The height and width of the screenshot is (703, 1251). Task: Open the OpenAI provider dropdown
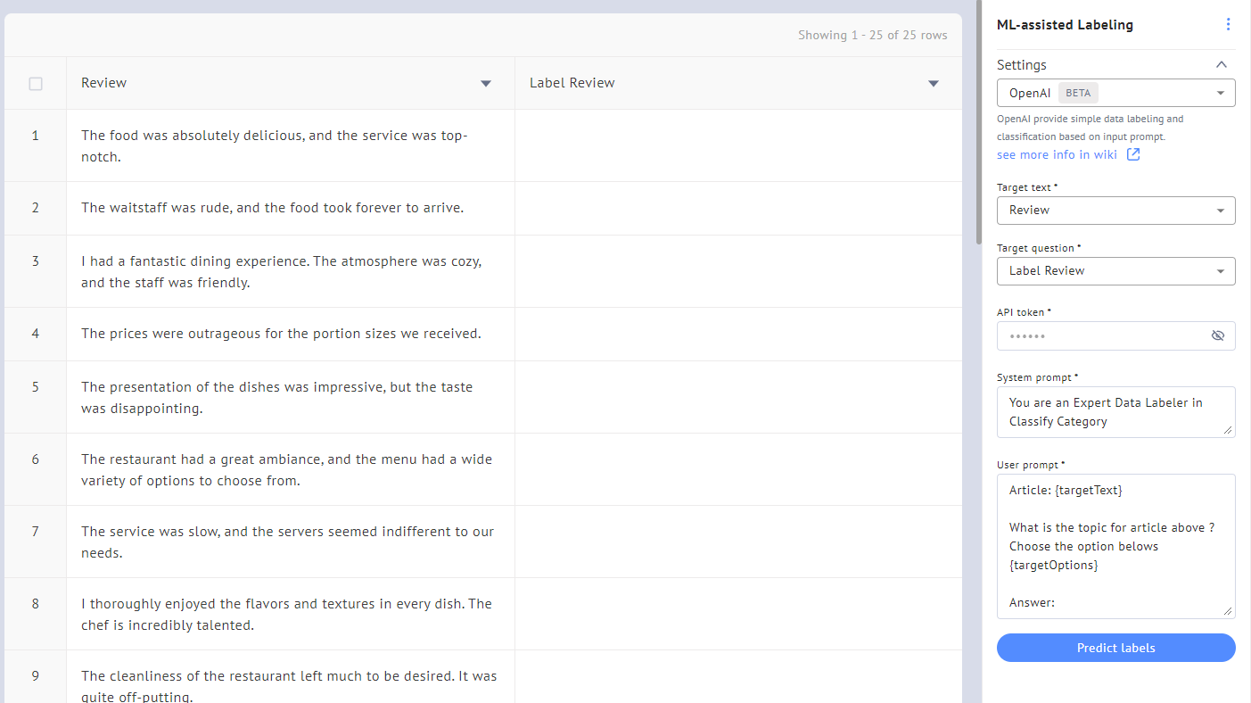click(1115, 93)
